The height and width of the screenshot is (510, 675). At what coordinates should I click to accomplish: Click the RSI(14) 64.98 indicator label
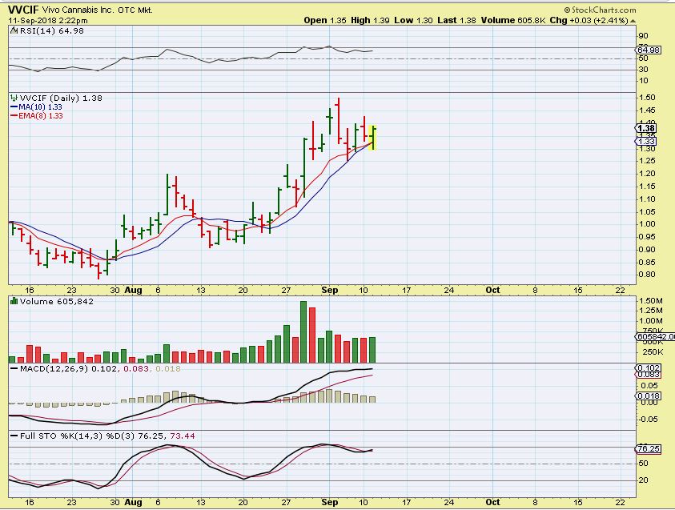(52, 31)
